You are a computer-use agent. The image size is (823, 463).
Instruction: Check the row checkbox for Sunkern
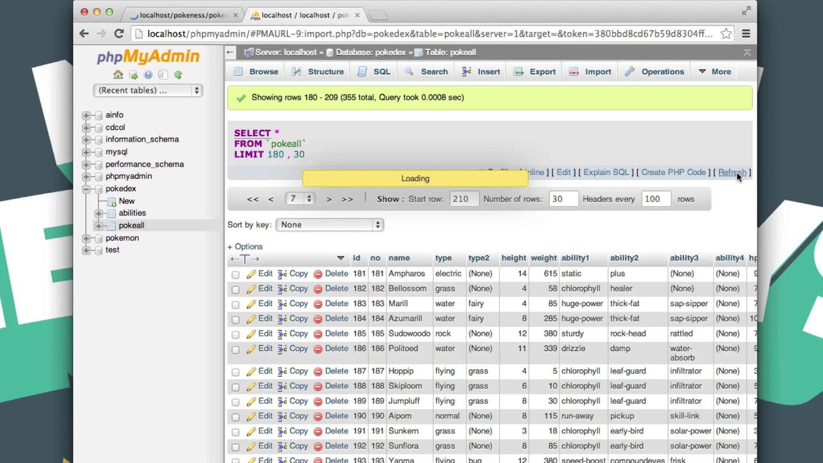click(235, 432)
